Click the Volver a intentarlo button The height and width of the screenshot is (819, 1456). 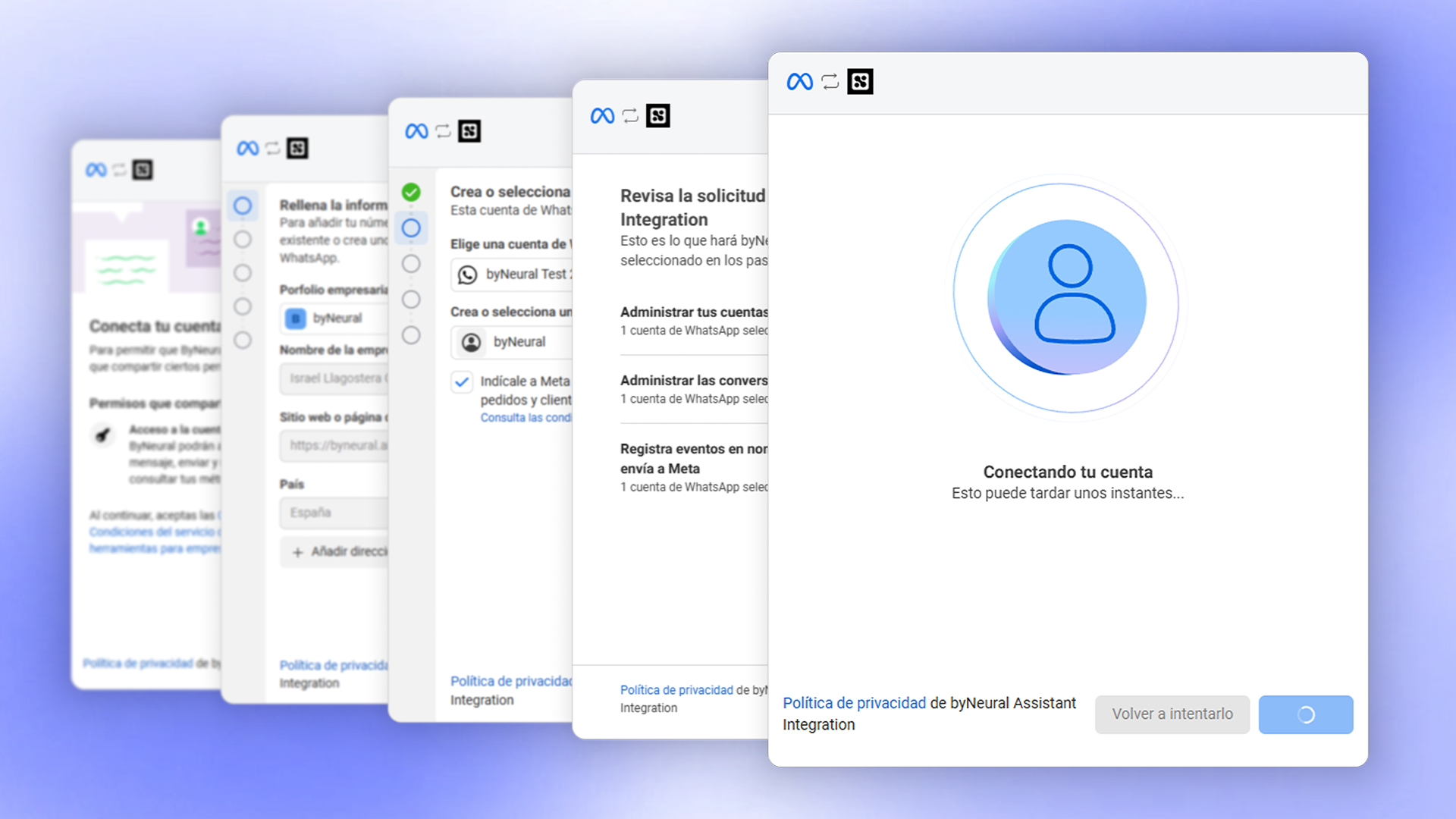[1172, 714]
